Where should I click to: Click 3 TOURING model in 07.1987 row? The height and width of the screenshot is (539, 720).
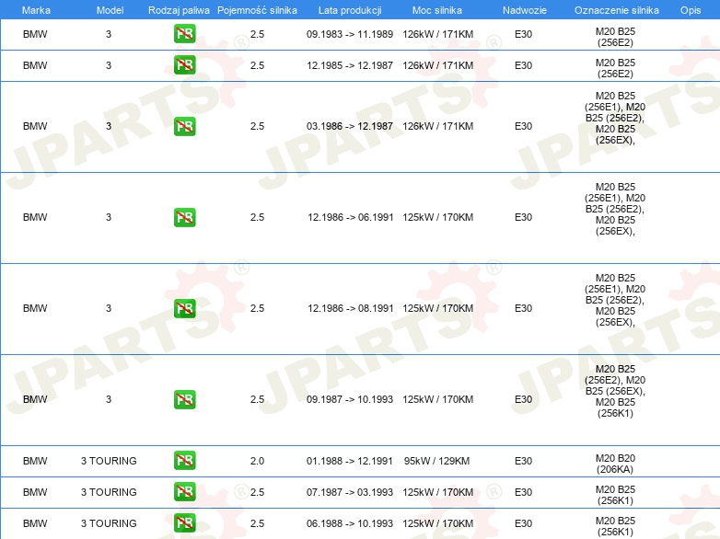click(109, 492)
